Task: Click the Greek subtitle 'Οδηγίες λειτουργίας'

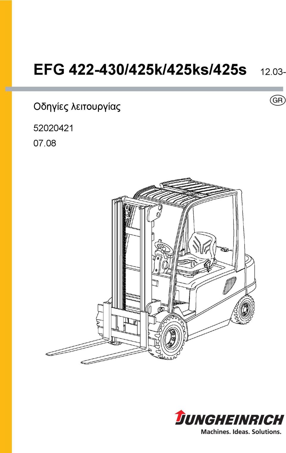Action: [x=77, y=107]
